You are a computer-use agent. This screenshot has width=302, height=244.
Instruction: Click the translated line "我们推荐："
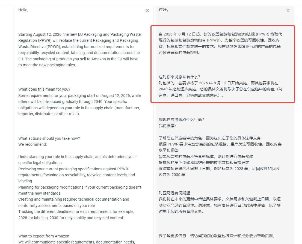167,126
